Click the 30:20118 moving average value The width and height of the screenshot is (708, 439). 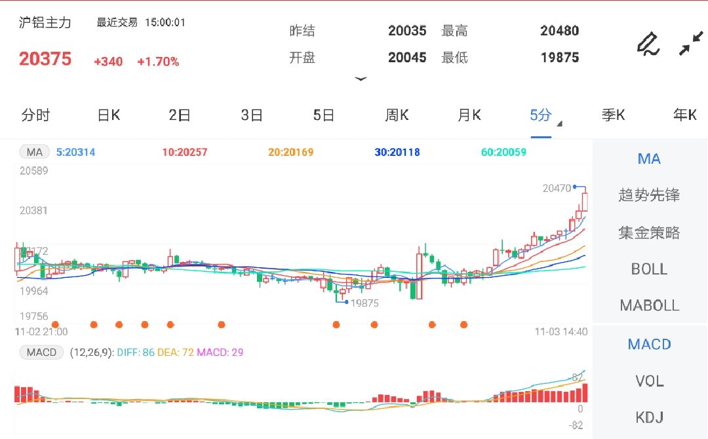coord(397,152)
